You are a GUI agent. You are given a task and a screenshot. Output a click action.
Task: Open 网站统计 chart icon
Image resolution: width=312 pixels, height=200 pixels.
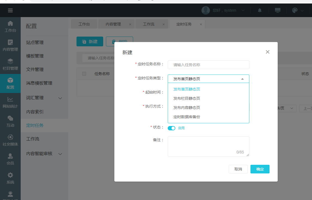pos(10,102)
